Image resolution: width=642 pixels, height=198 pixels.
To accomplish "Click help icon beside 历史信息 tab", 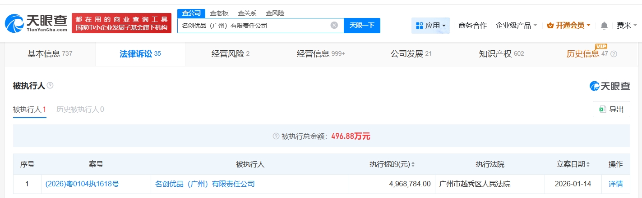I will (x=614, y=54).
